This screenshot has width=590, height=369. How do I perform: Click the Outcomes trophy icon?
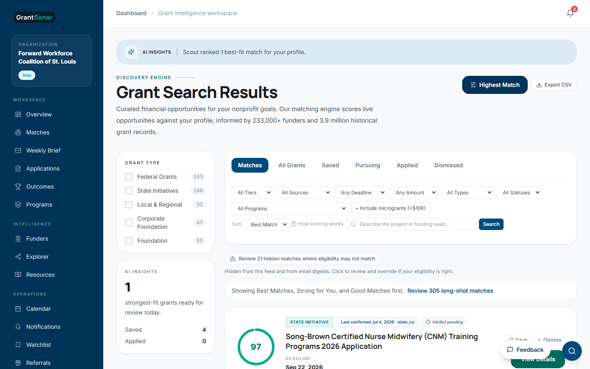click(x=18, y=187)
